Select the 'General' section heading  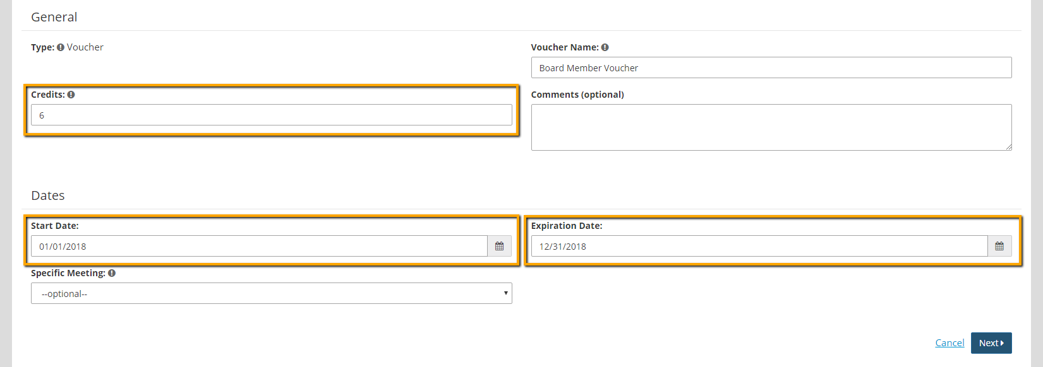coord(54,17)
